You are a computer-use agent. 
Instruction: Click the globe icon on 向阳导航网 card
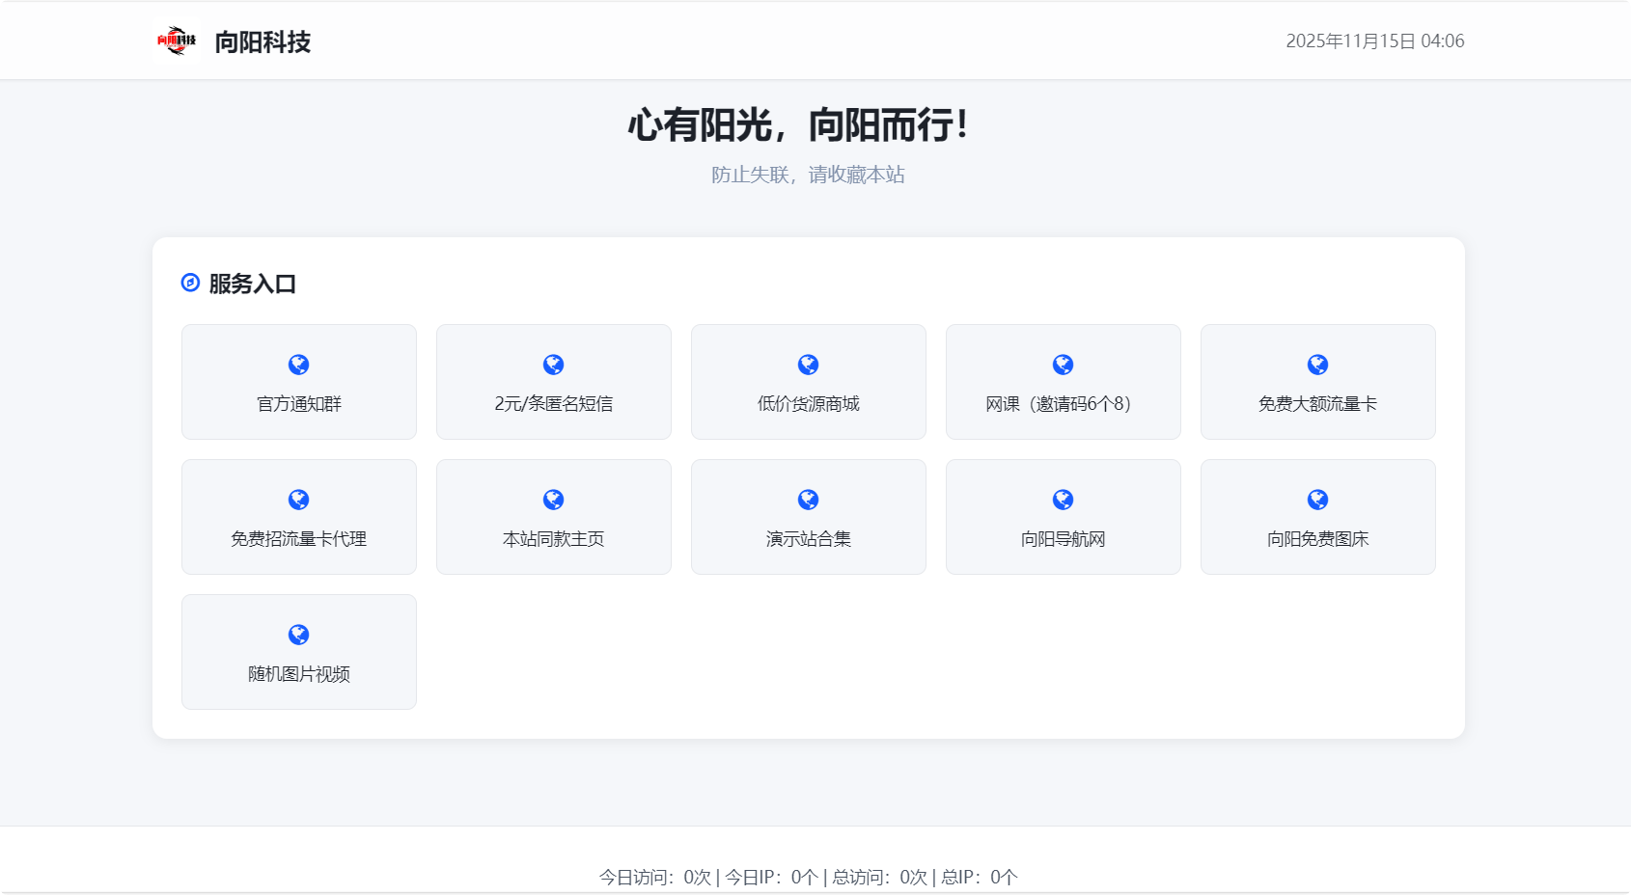[1063, 499]
